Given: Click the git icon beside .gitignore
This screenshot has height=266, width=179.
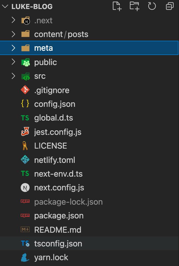Looking at the screenshot, I should 25,90.
